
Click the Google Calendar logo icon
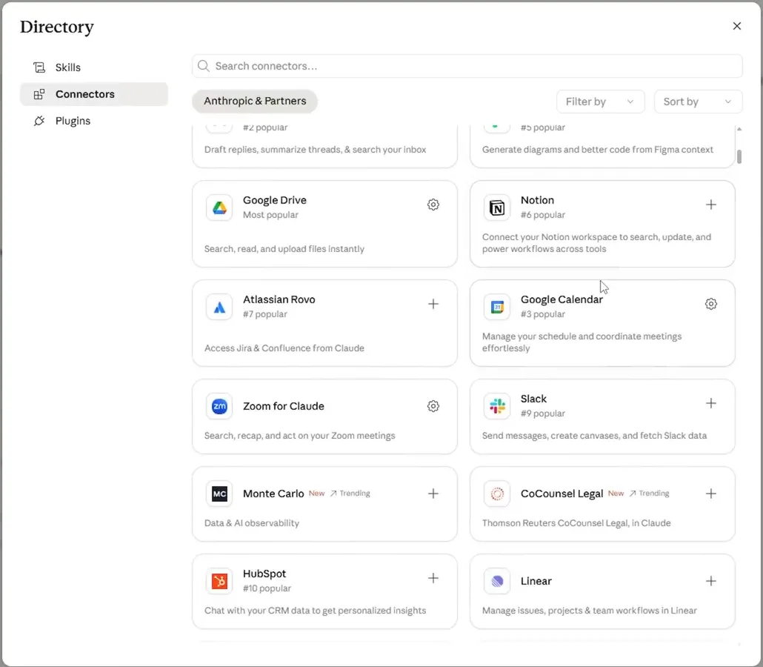(497, 308)
